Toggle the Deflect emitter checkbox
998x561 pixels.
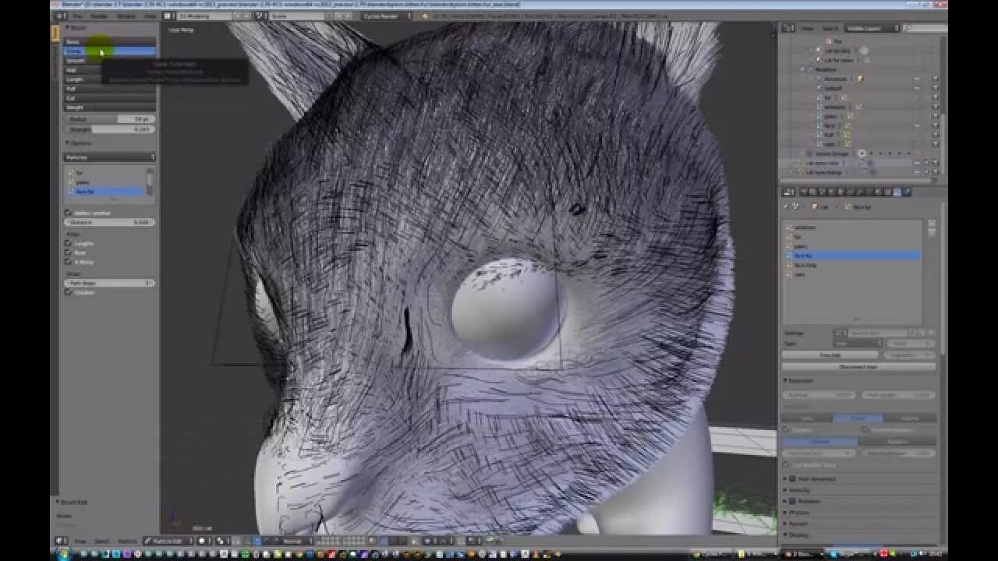point(68,213)
